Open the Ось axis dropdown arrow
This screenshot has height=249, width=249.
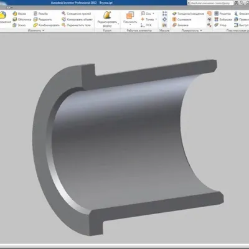tap(154, 14)
